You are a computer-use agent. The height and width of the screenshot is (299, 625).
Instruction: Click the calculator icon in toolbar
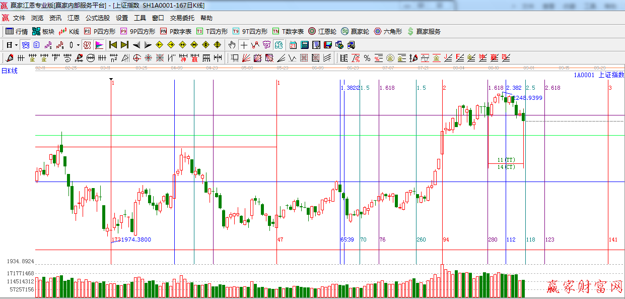click(304, 45)
